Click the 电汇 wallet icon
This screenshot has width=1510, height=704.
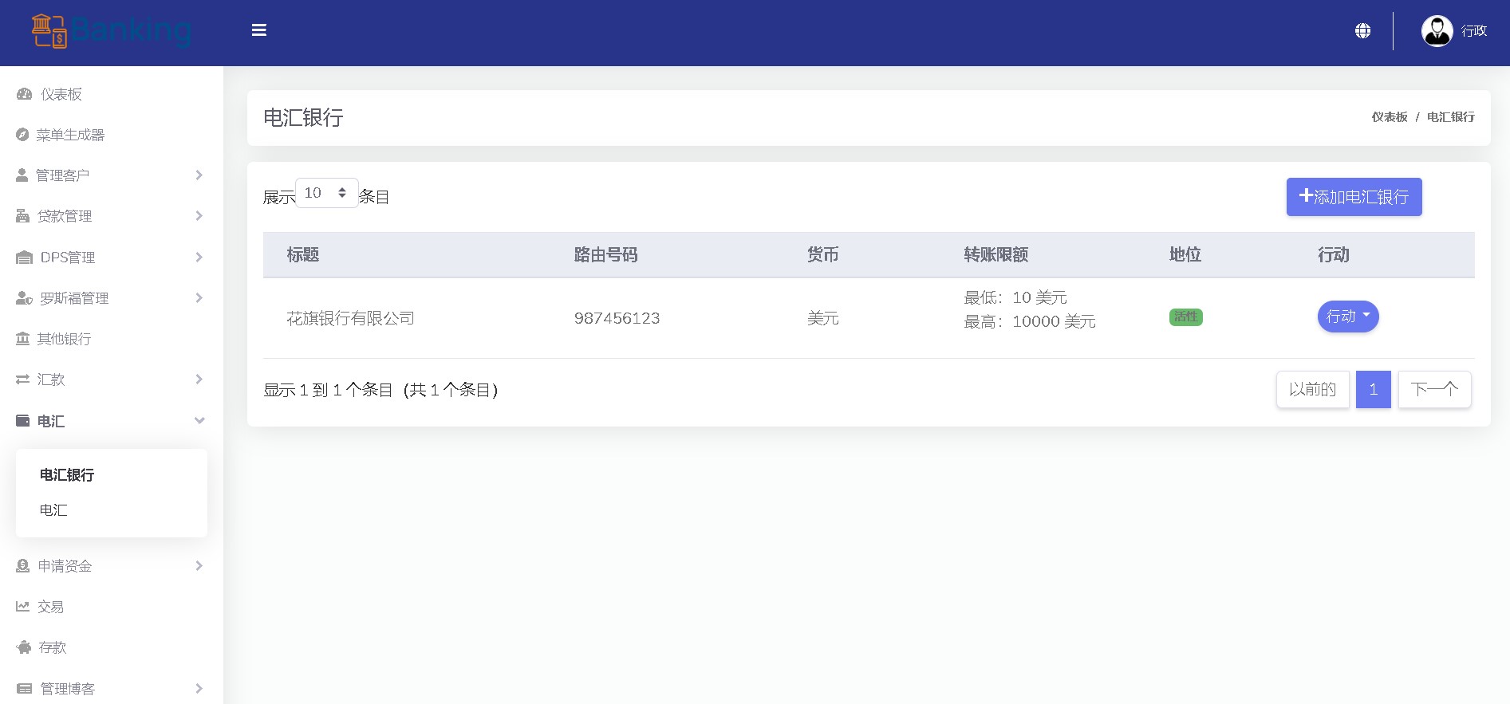click(23, 421)
